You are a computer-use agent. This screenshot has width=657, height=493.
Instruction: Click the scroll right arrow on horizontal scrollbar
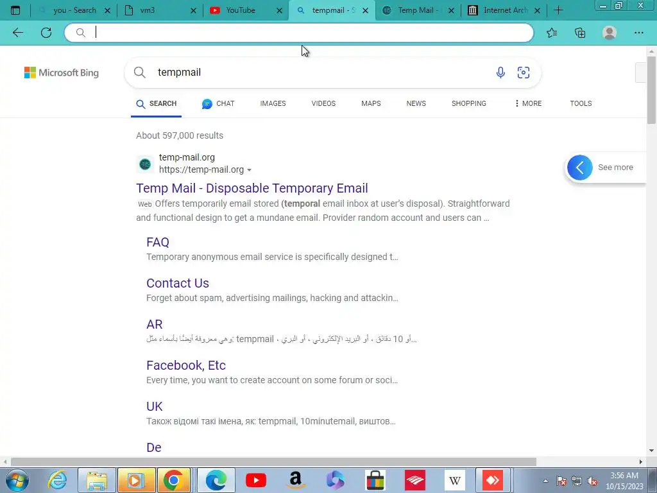pos(640,462)
